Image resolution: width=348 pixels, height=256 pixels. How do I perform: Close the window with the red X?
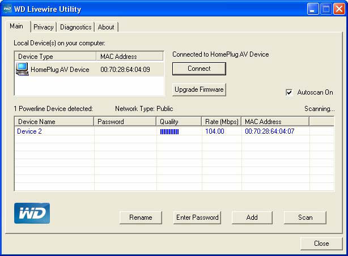point(339,9)
